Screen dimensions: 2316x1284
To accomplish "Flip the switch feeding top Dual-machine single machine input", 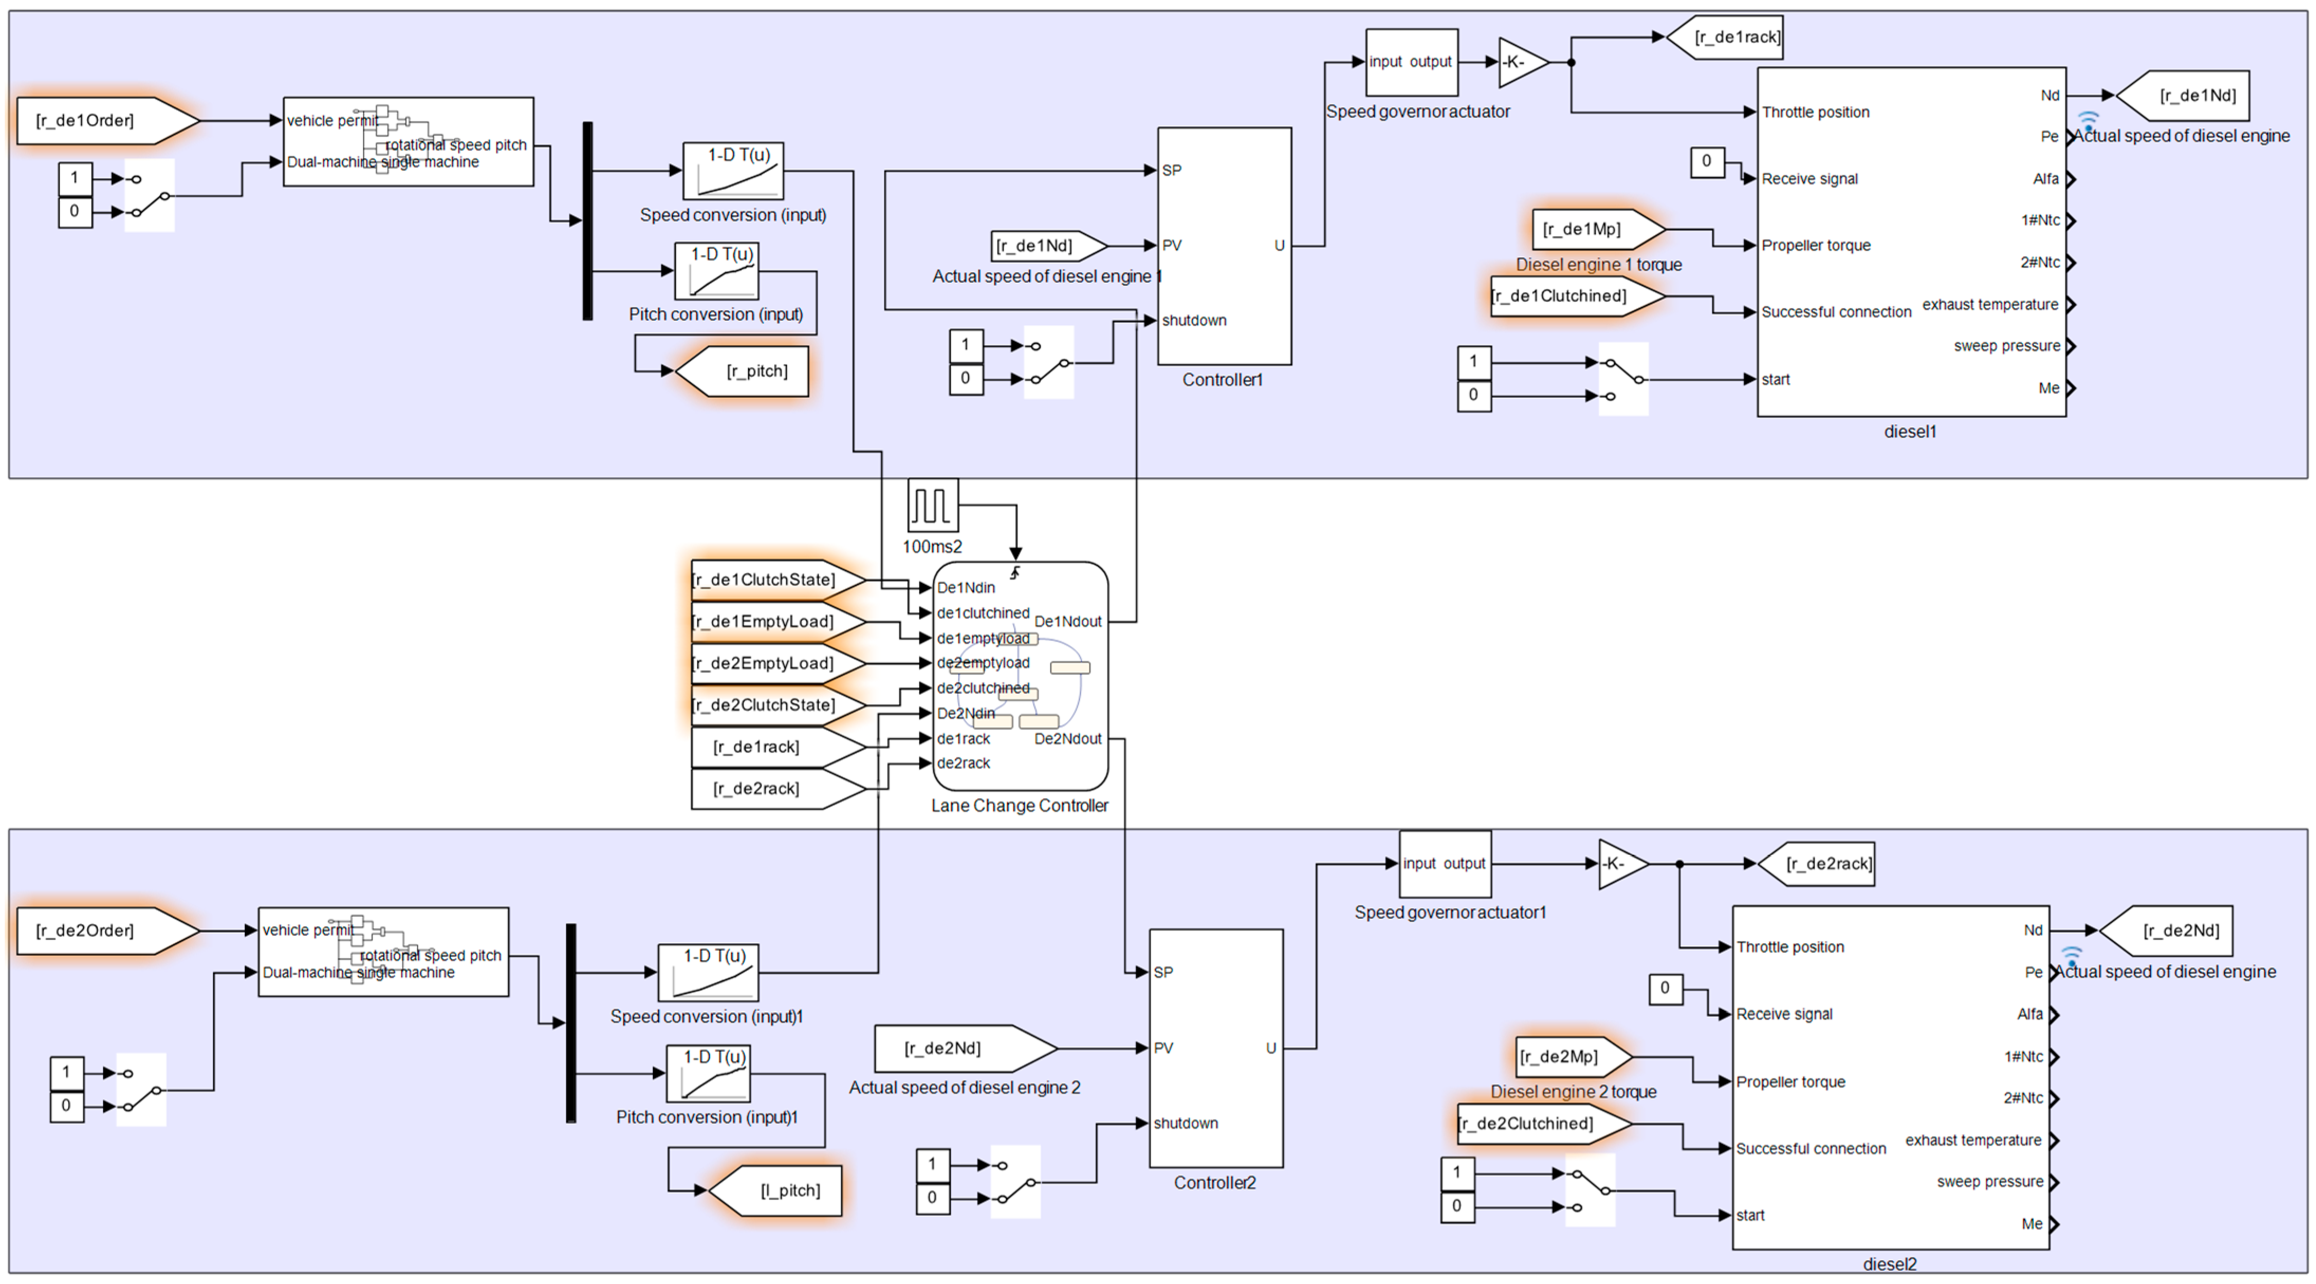I will pyautogui.click(x=149, y=195).
